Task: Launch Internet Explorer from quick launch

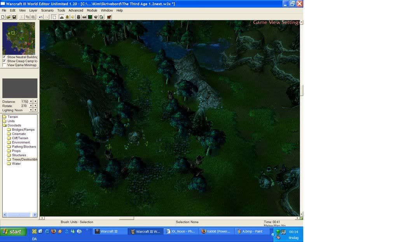Action: [47, 231]
